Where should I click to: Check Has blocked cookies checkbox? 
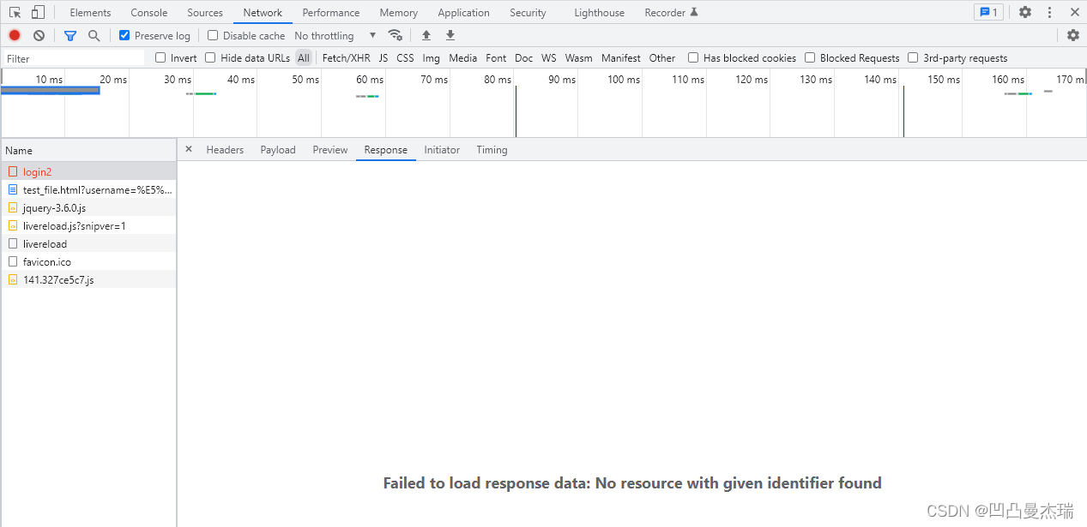click(693, 58)
